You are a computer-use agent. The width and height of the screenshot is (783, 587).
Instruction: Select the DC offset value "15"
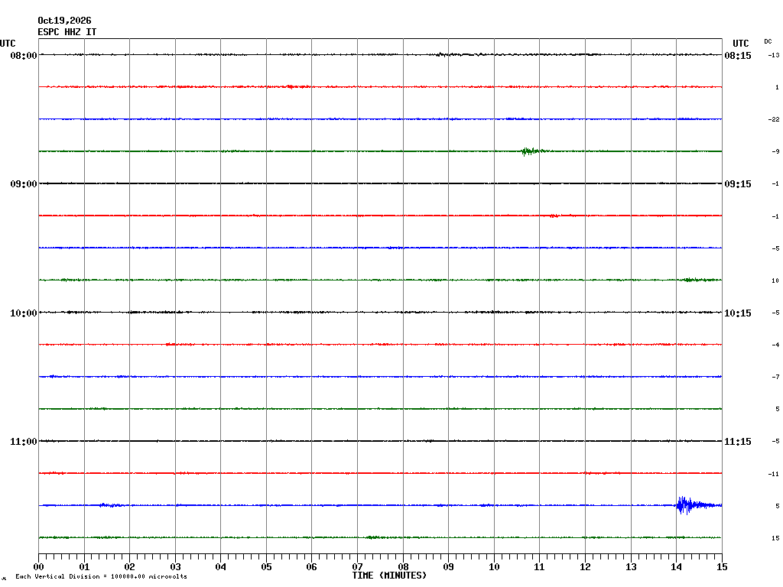[x=775, y=538]
